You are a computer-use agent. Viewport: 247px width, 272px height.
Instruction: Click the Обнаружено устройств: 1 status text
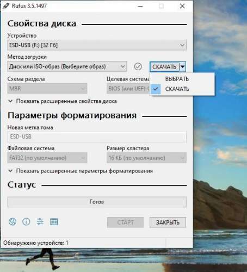coord(35,243)
